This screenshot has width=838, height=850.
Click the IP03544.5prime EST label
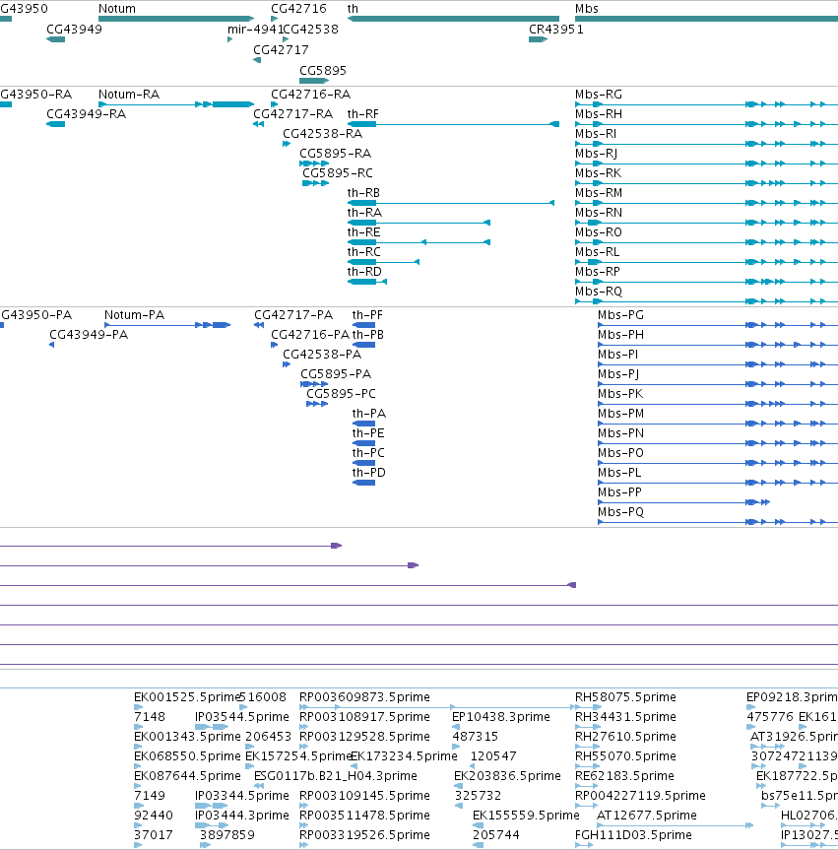[x=242, y=717]
